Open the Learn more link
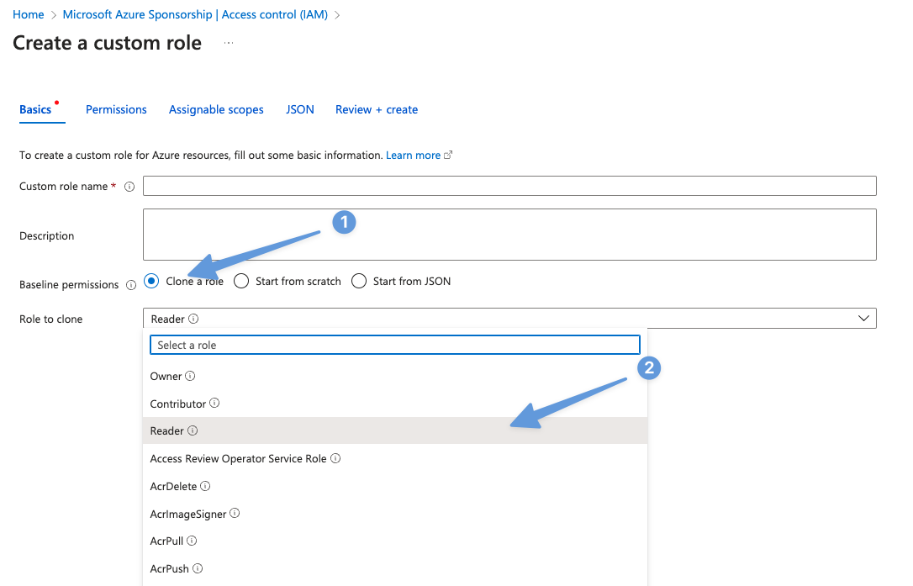The width and height of the screenshot is (913, 586). point(413,156)
